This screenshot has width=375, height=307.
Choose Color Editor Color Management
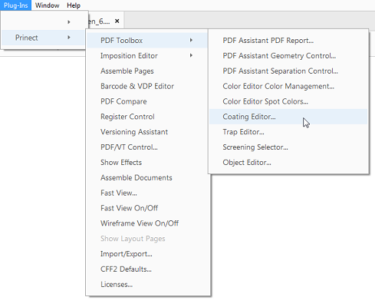tap(288, 86)
